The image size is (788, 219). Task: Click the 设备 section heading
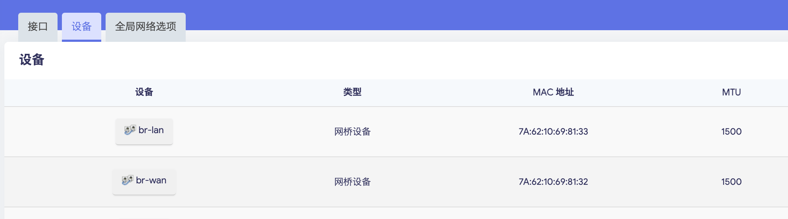click(x=32, y=60)
